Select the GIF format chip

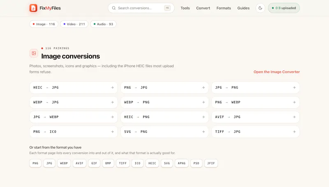pos(94,163)
